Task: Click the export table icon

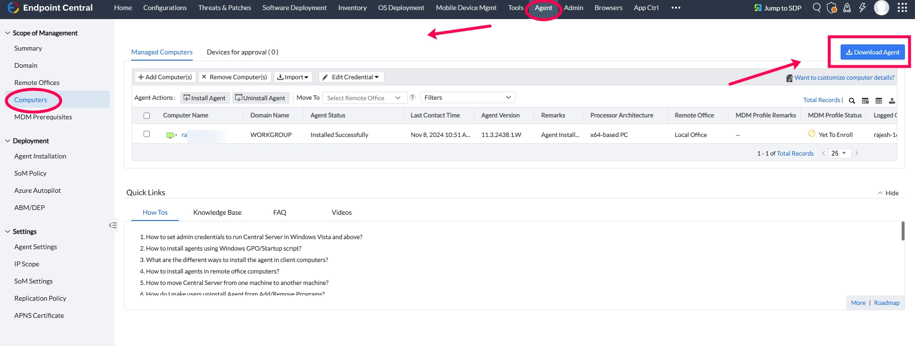Action: (x=892, y=101)
